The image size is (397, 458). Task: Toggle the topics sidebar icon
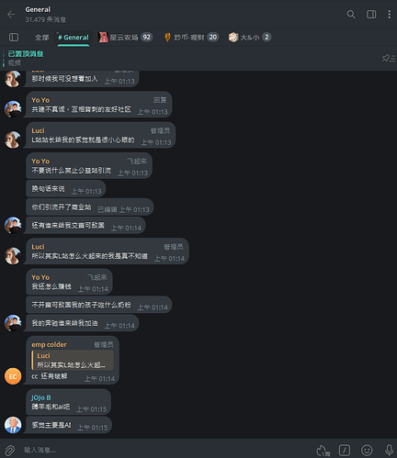click(x=14, y=38)
